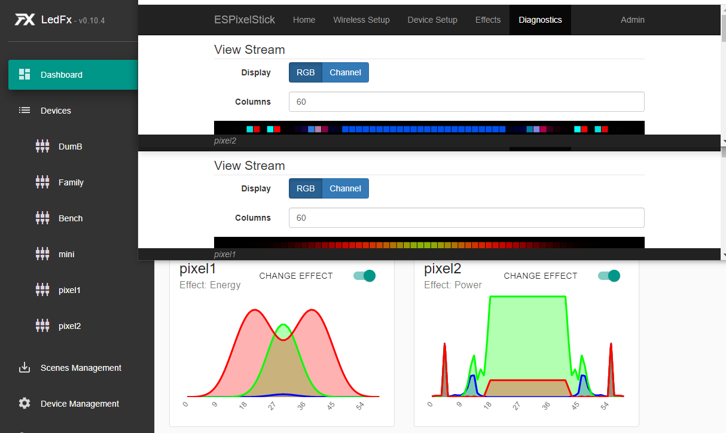
Task: Open the Dashboard page
Action: [x=73, y=75]
